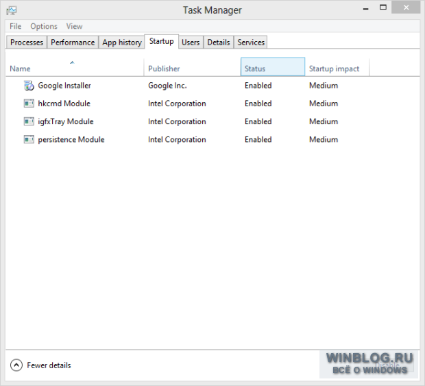Switch to the Users tab
Viewport: 425px width, 386px height.
tap(191, 43)
